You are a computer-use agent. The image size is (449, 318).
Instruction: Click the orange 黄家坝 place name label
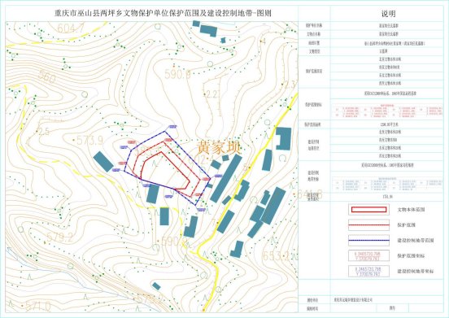click(x=219, y=147)
